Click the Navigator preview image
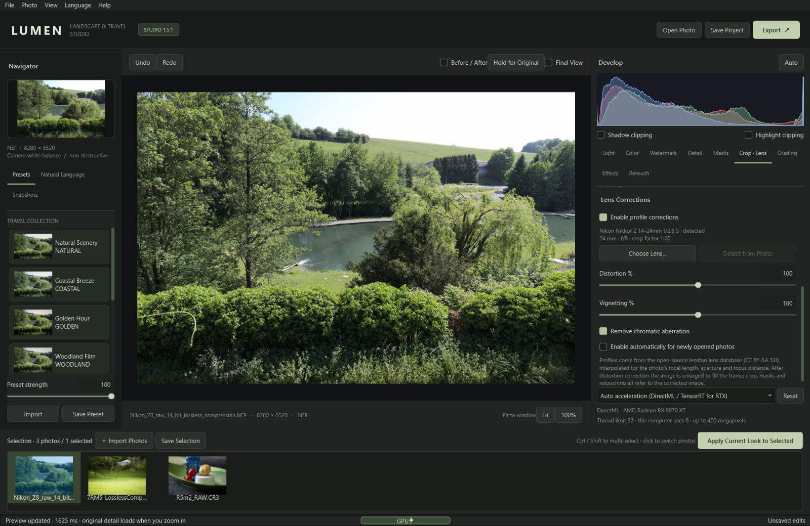 click(61, 109)
